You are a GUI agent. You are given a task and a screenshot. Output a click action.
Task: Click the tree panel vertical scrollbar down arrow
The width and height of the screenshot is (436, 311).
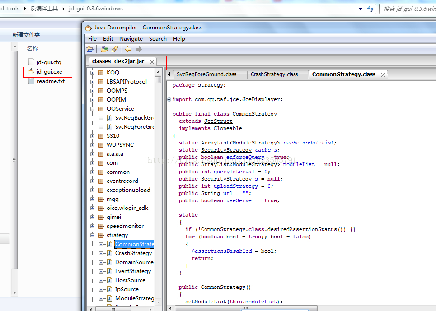158,302
